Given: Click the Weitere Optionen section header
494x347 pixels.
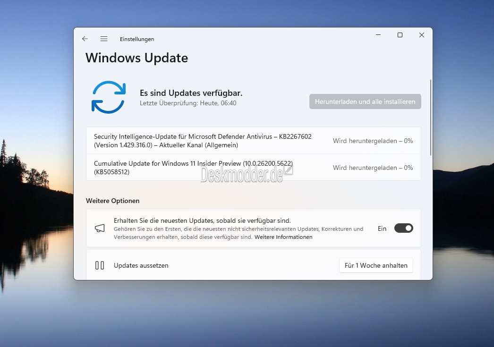Looking at the screenshot, I should pos(112,201).
